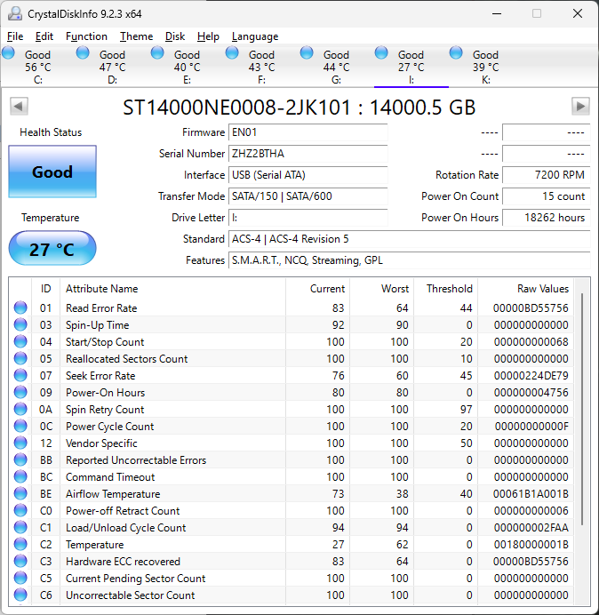599x615 pixels.
Task: Click status icon for Command Timeout
Action: tap(20, 476)
